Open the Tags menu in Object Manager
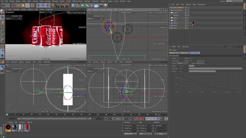Screen dimensions: 246x138 (194, 5)
